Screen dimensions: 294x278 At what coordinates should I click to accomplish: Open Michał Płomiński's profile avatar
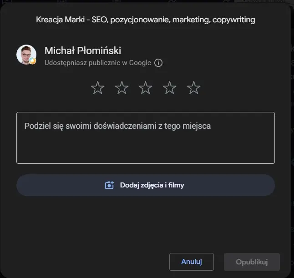point(26,55)
